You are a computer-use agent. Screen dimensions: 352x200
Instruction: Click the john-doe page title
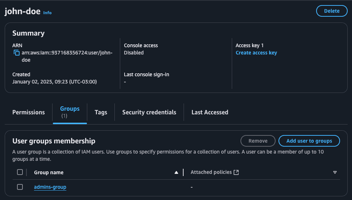pyautogui.click(x=22, y=11)
